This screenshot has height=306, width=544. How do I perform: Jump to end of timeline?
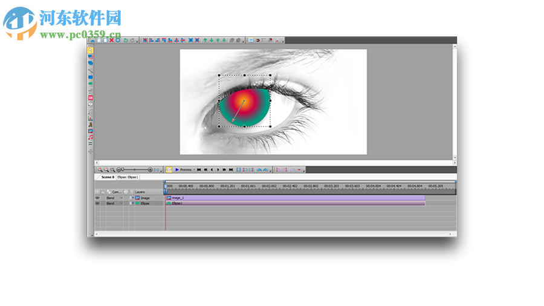pos(231,170)
